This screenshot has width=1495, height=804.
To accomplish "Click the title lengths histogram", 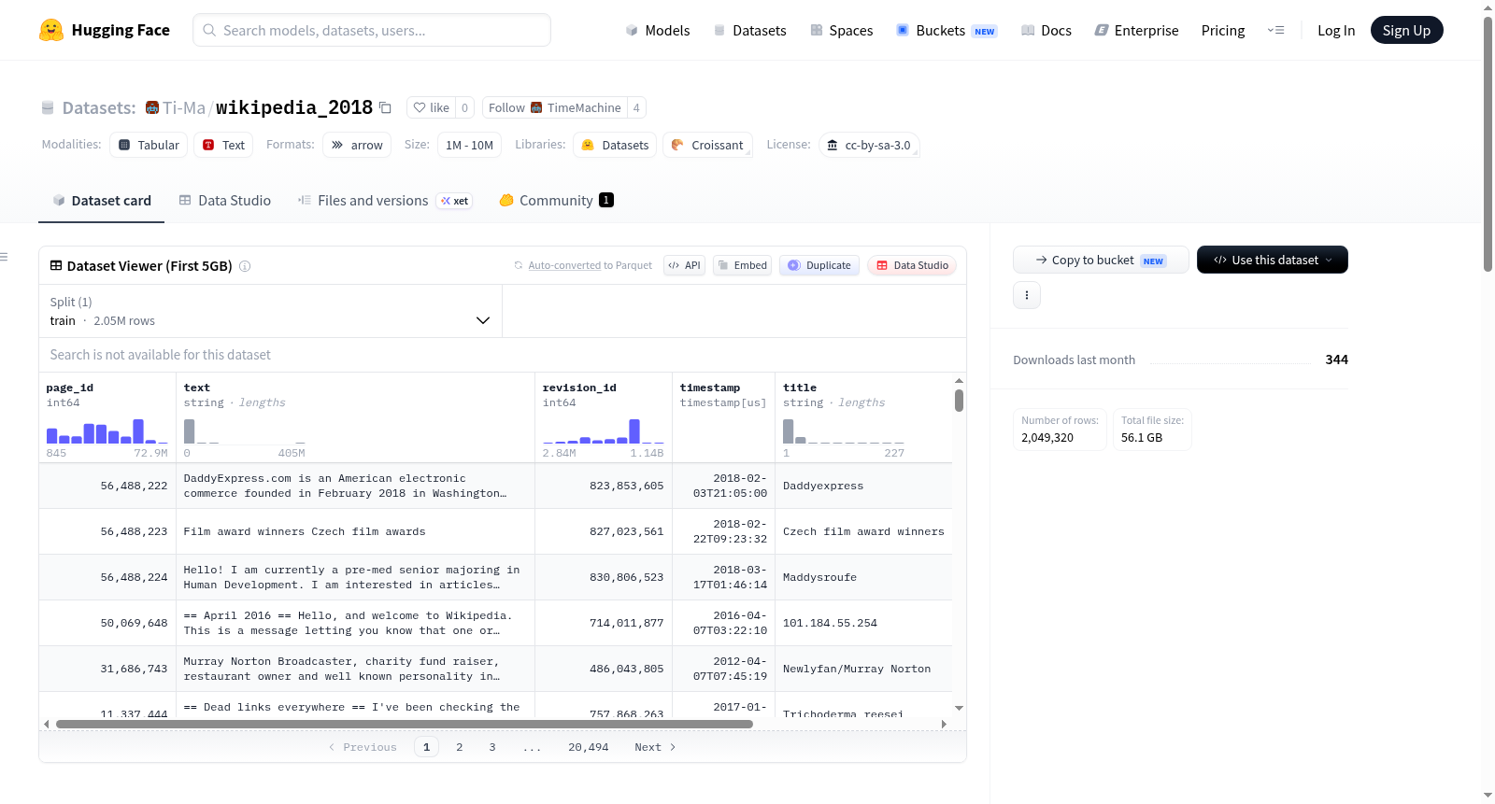I will (844, 430).
